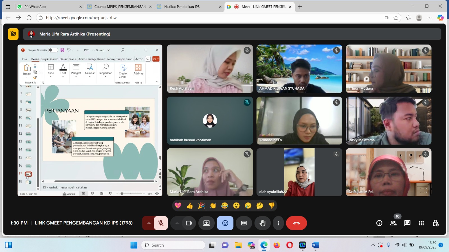Open Word from the Windows taskbar
This screenshot has width=449, height=252.
click(x=315, y=245)
